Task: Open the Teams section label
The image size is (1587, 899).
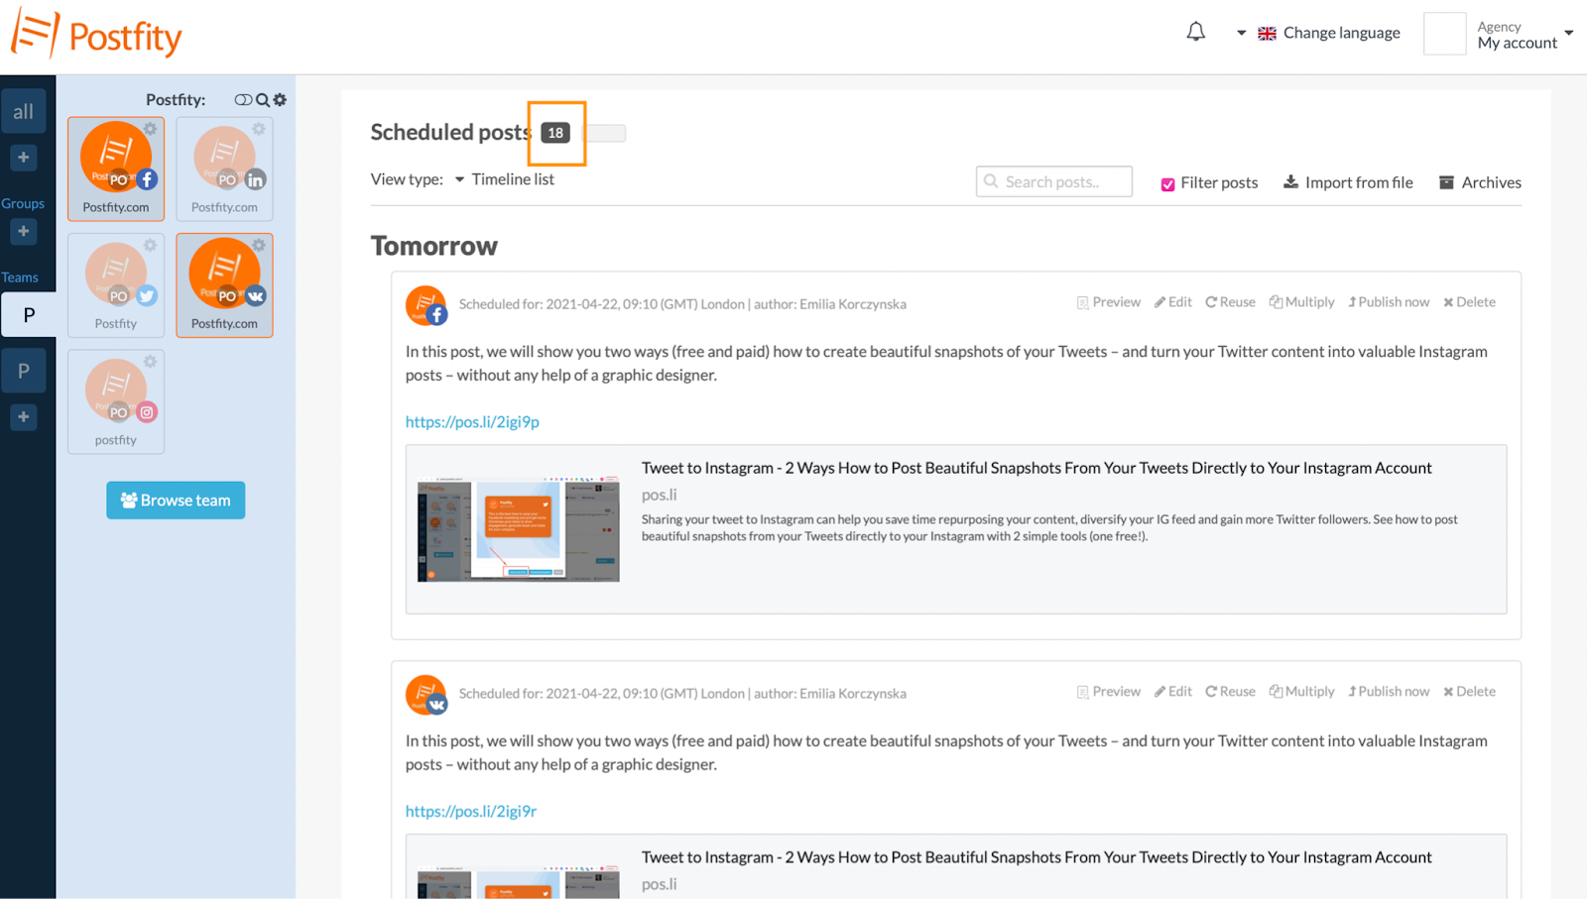Action: [x=20, y=278]
